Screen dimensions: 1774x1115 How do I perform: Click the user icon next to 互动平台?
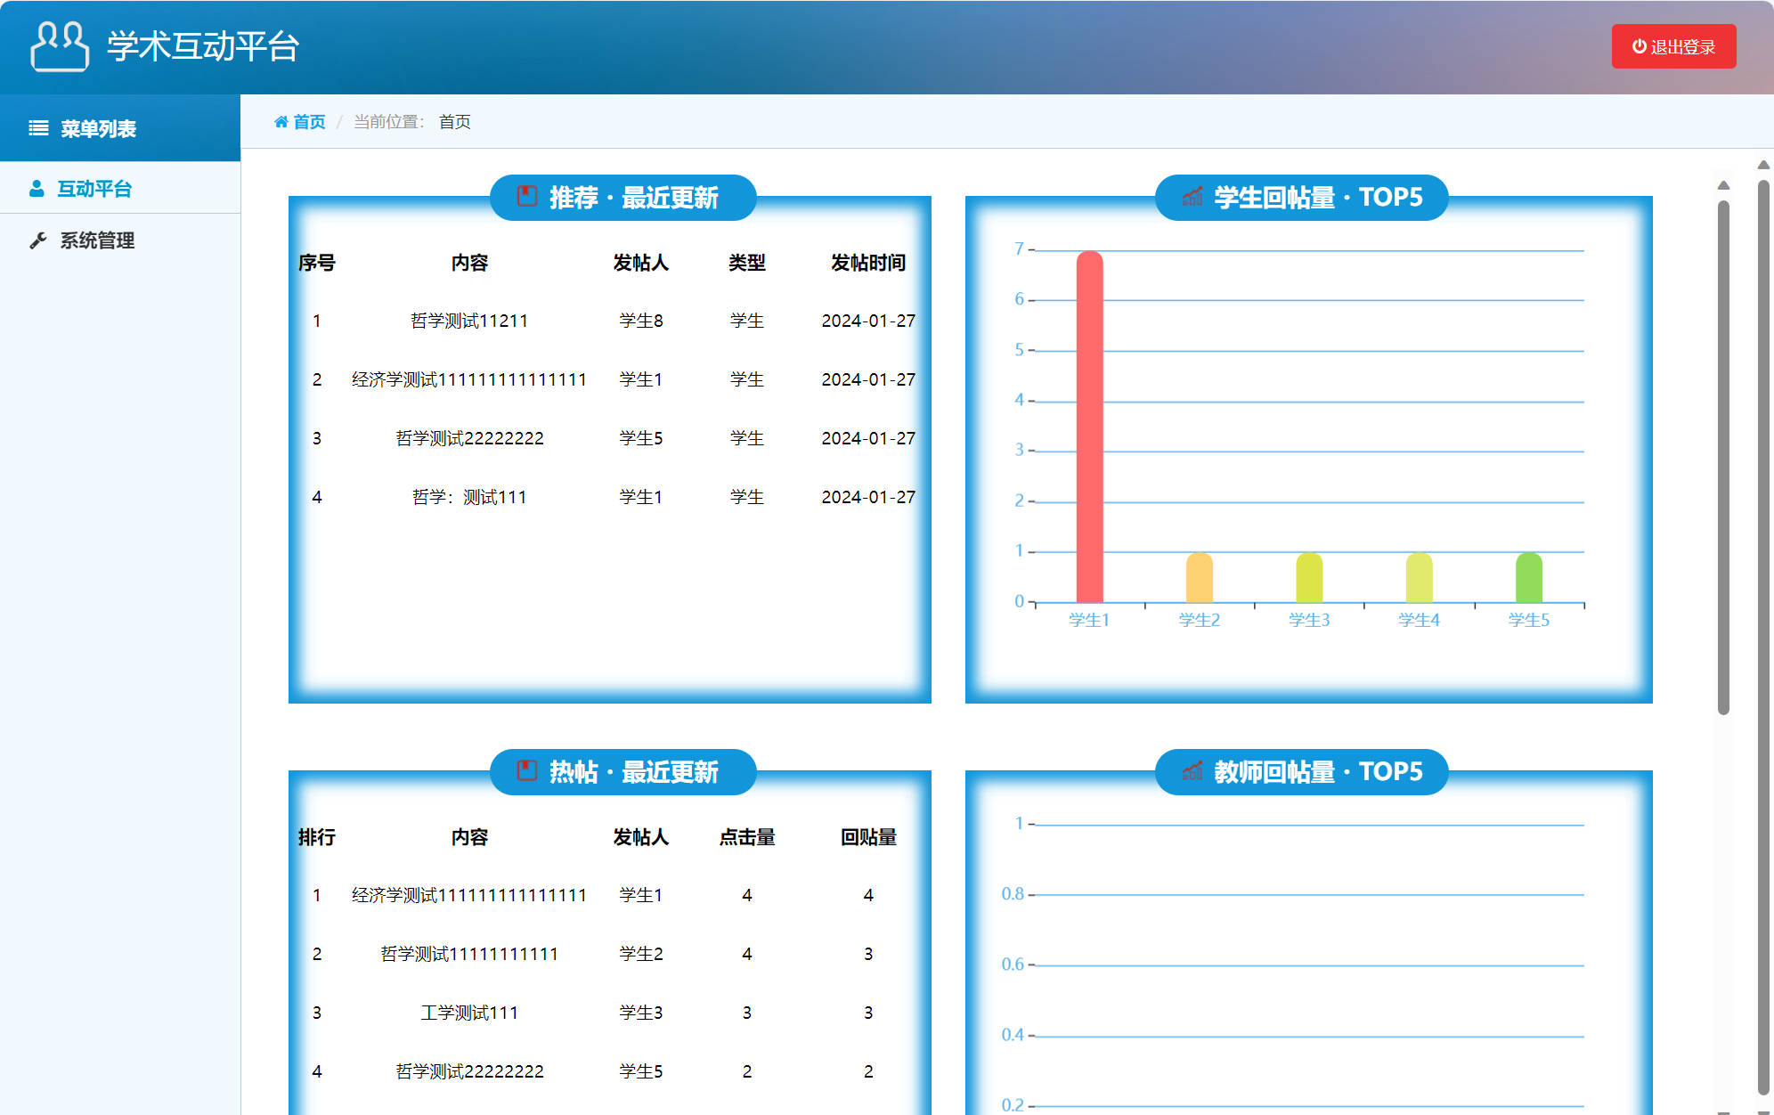37,188
